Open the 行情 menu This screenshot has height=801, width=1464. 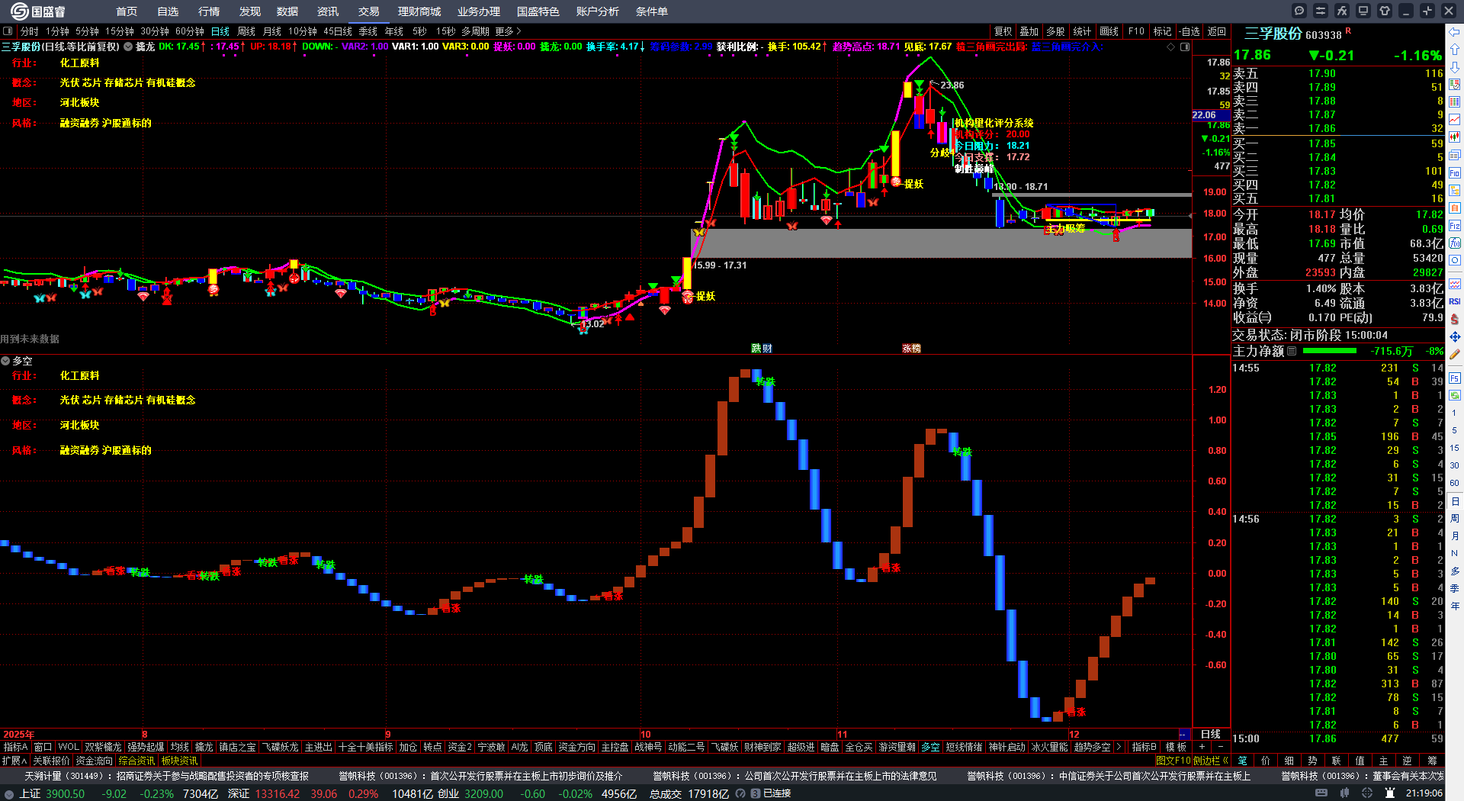coord(209,11)
